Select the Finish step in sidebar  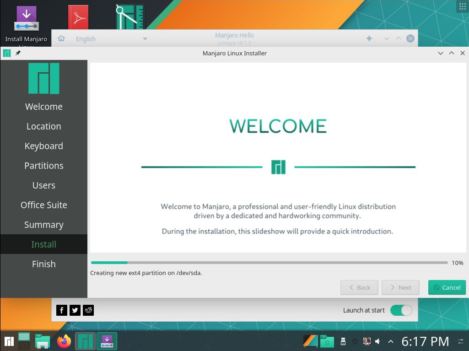pos(43,264)
